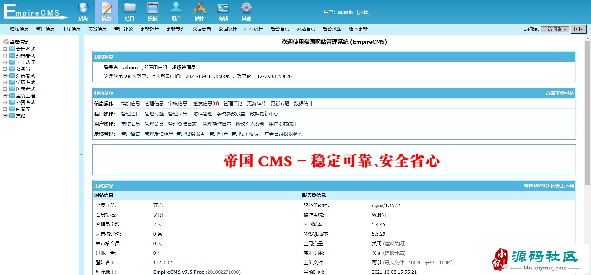
Task: Click the 退出 logout link
Action: tap(364, 12)
